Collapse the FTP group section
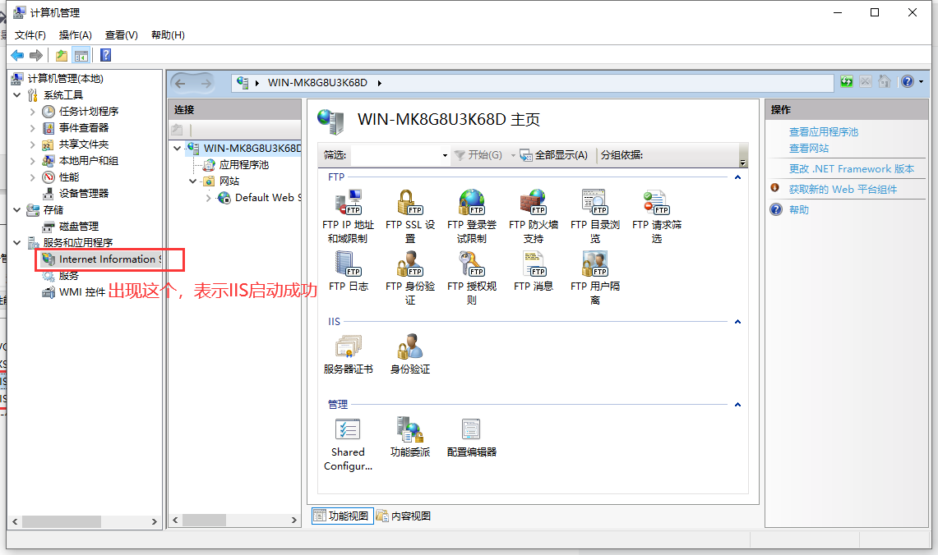 737,177
